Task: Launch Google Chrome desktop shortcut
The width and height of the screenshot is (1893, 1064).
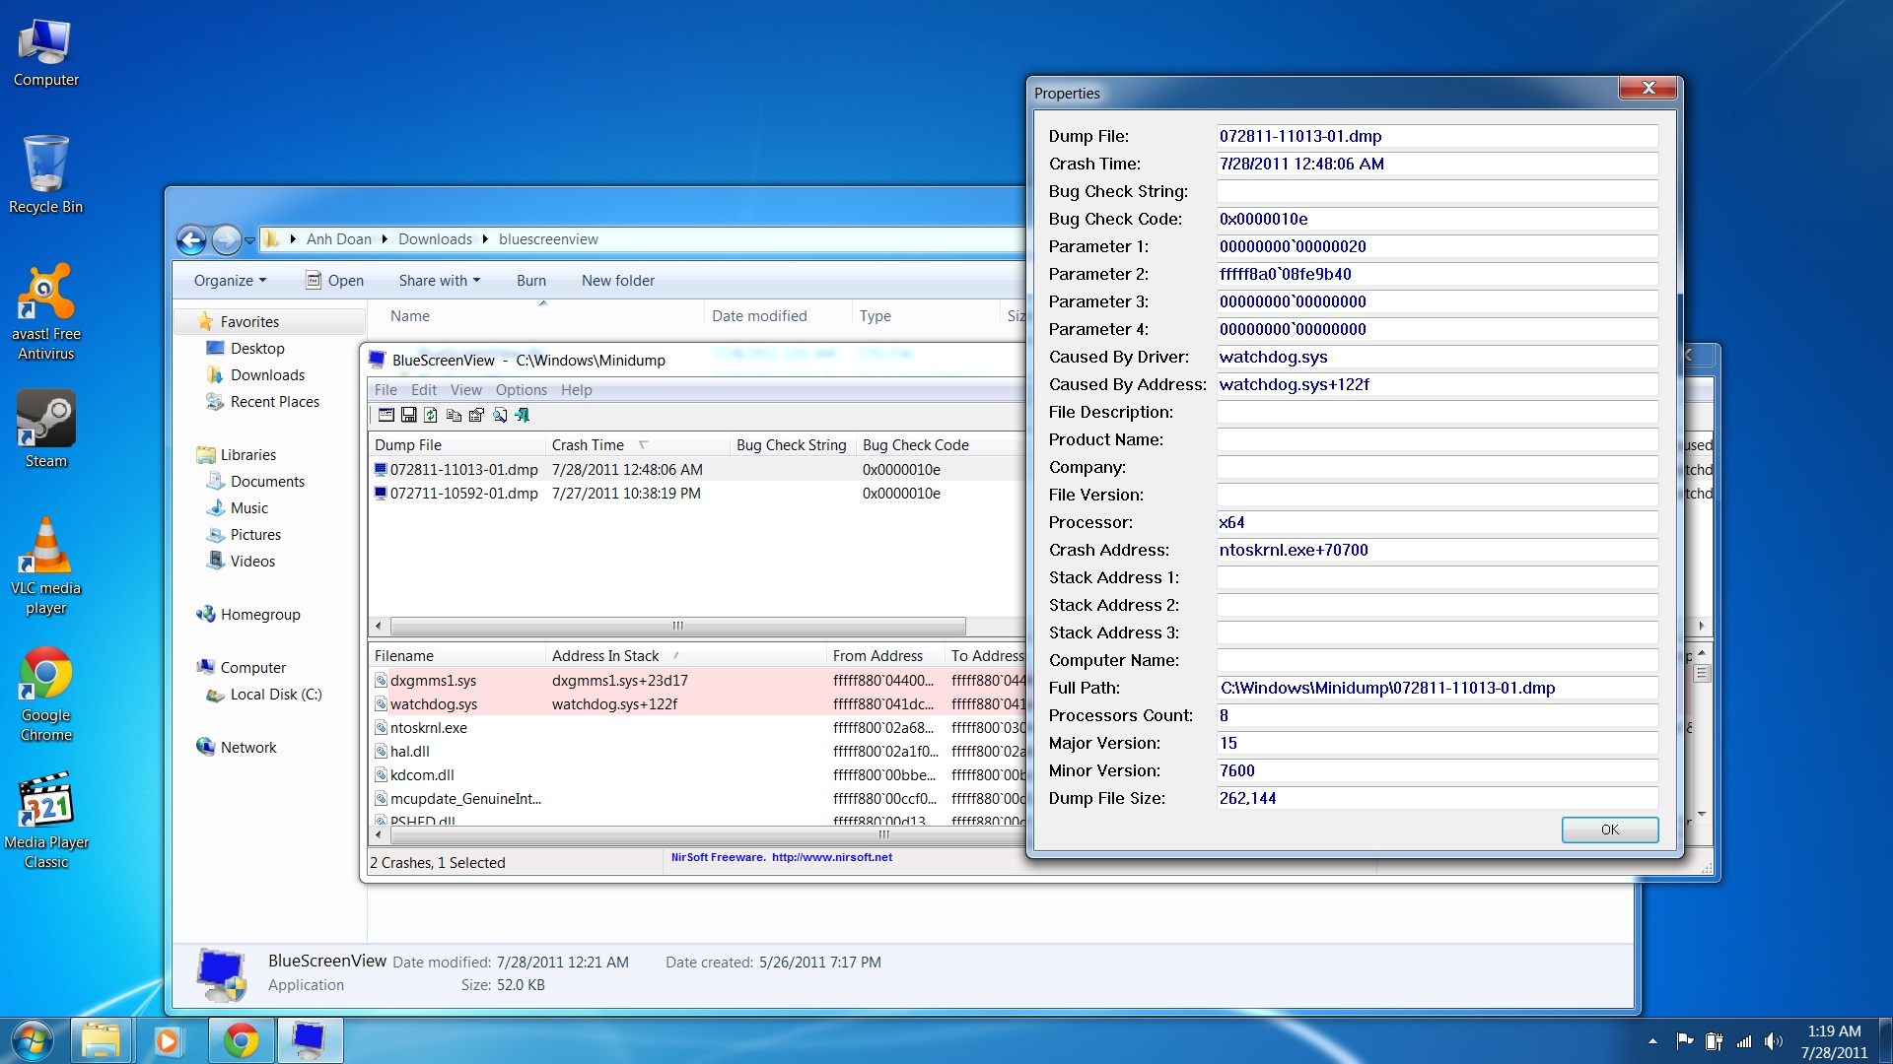Action: click(45, 694)
